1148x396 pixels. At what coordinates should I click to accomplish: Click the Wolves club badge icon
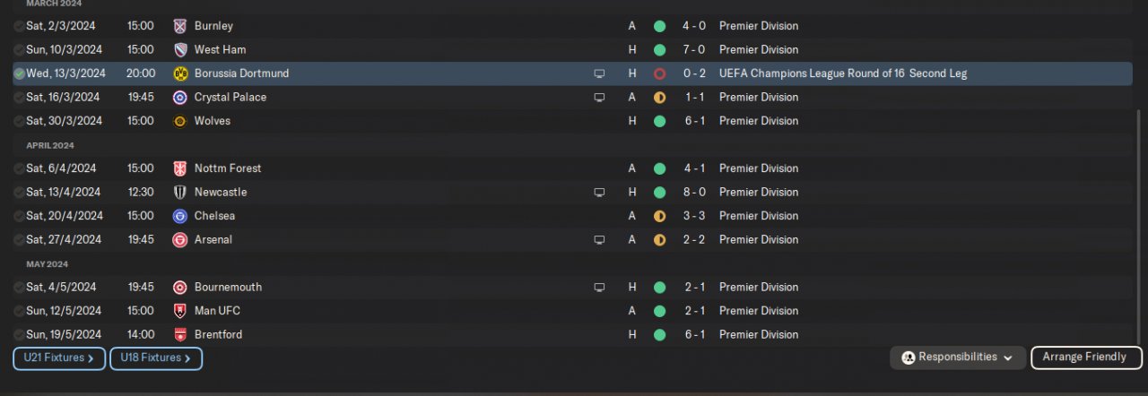point(180,121)
